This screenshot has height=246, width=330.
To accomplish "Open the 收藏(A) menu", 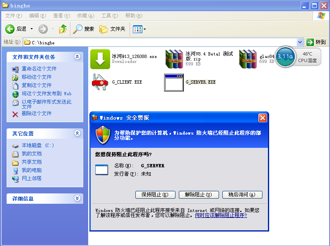I will pos(85,16).
